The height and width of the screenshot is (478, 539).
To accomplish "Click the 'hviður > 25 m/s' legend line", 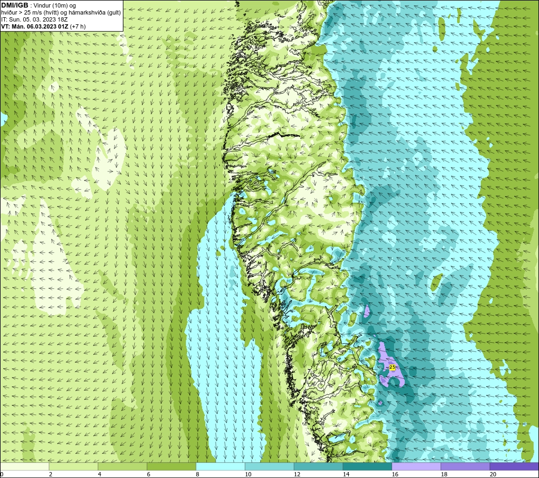I will click(x=61, y=13).
